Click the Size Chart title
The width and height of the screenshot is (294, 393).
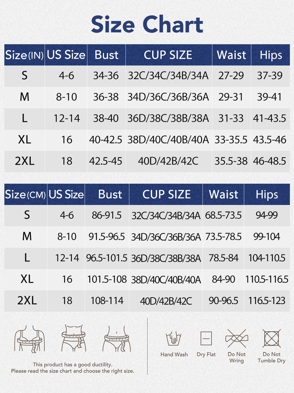[x=147, y=24]
